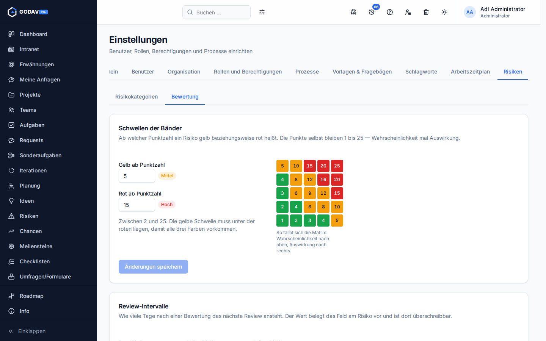
Task: Click the user settings icon in header
Action: pyautogui.click(x=408, y=12)
